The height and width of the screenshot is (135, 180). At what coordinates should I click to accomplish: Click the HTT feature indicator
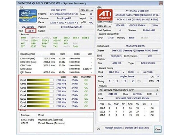[23, 43]
